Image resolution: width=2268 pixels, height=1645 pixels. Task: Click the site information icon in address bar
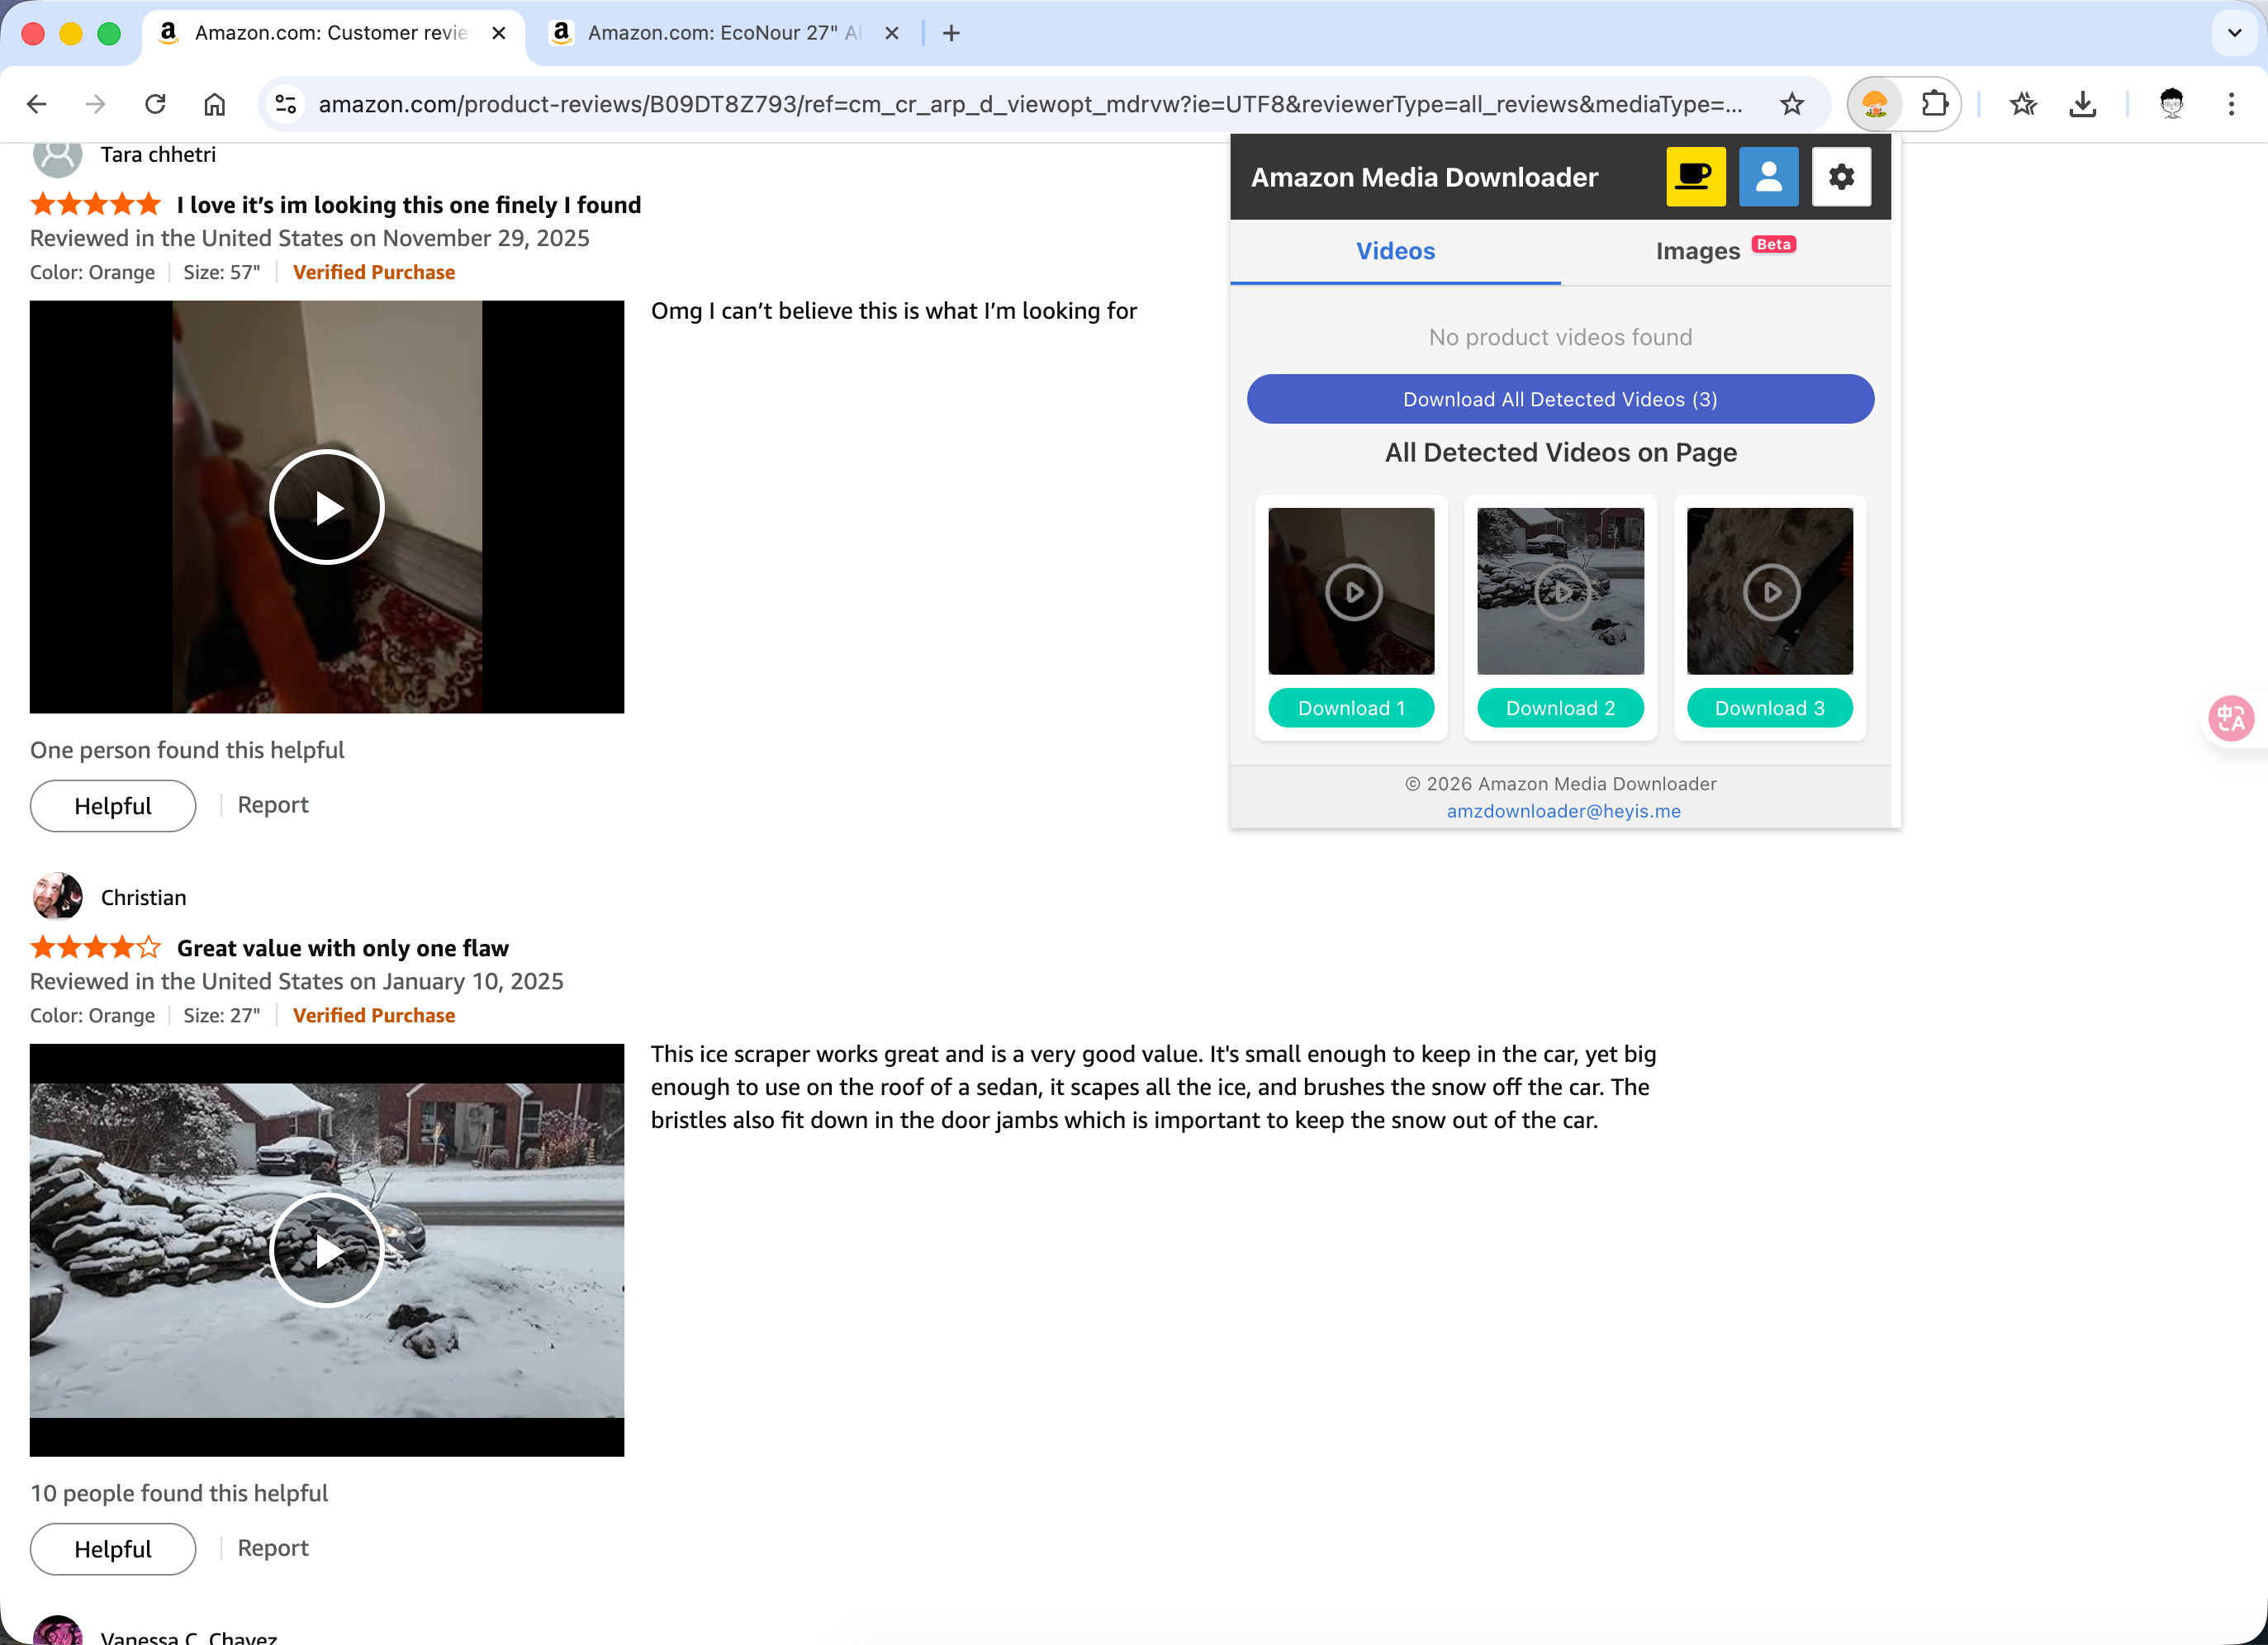[286, 103]
